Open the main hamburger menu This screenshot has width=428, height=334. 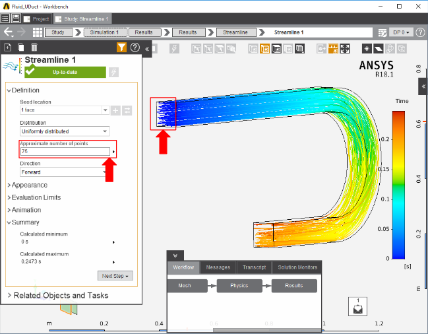tap(5, 18)
